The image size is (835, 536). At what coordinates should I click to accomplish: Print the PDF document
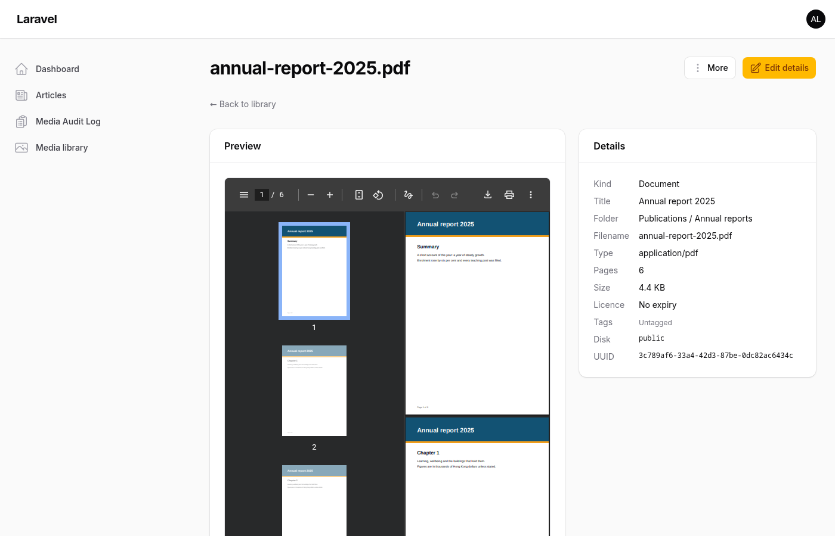point(509,195)
